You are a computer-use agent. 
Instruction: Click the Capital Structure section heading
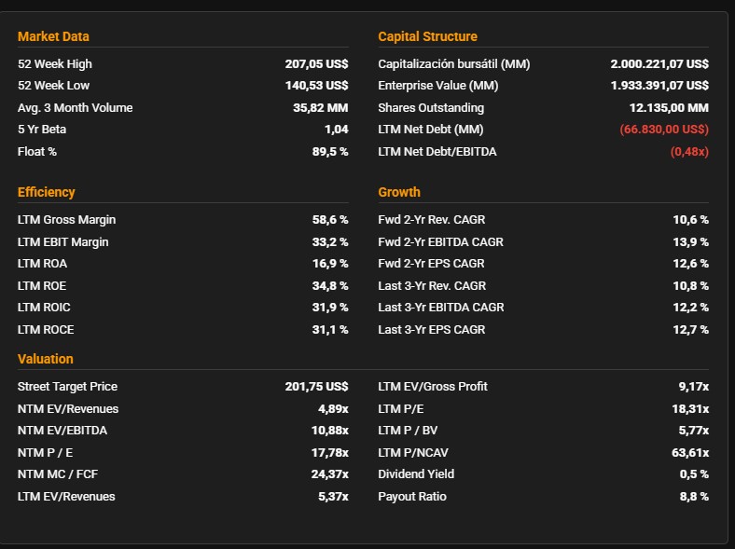(x=427, y=36)
